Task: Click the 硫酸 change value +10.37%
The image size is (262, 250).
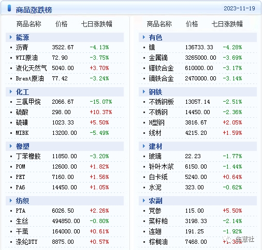Action: point(101,112)
